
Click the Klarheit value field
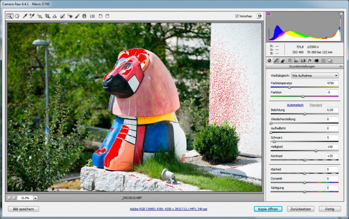pos(332,169)
